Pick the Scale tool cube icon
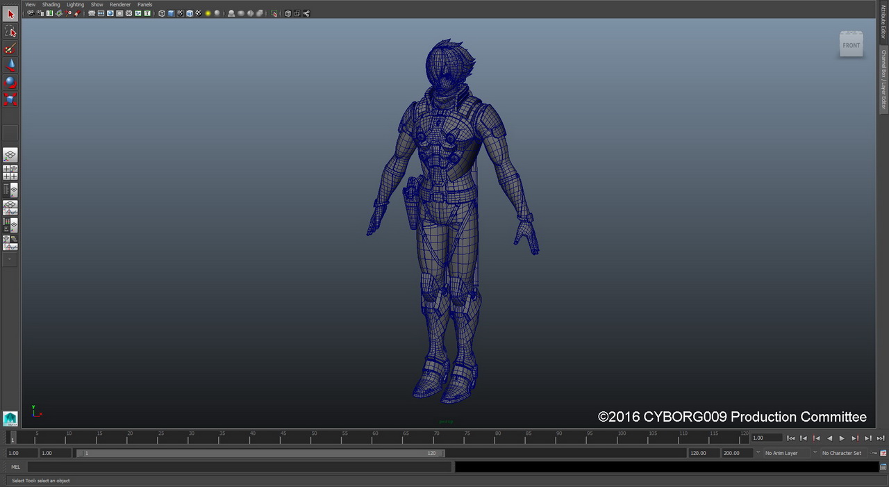The image size is (889, 487). 10,99
